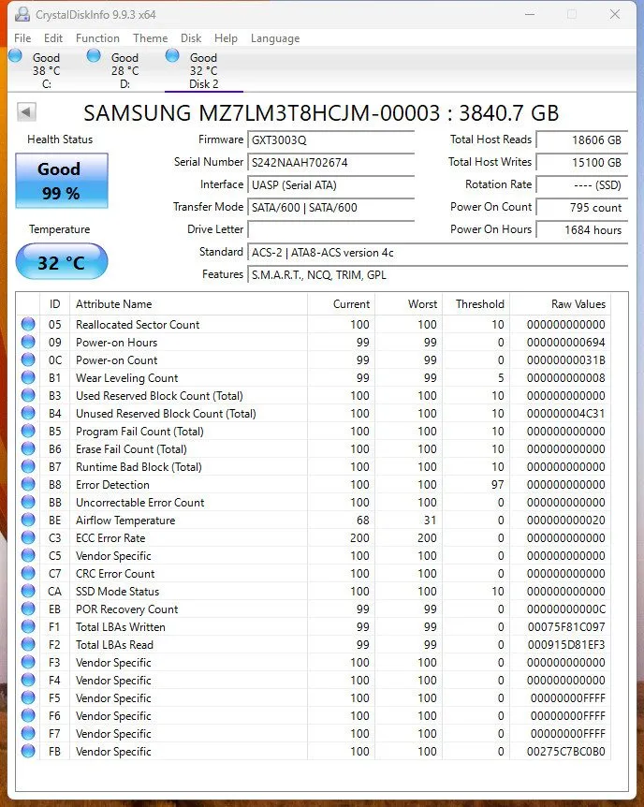Click the Serial Number field
Viewport: 644px width, 807px height.
(x=331, y=163)
